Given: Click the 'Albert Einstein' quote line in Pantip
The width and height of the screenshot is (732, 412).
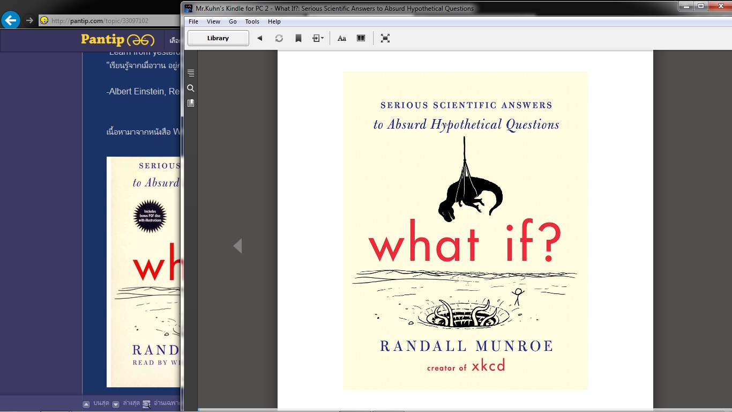Looking at the screenshot, I should click(144, 92).
